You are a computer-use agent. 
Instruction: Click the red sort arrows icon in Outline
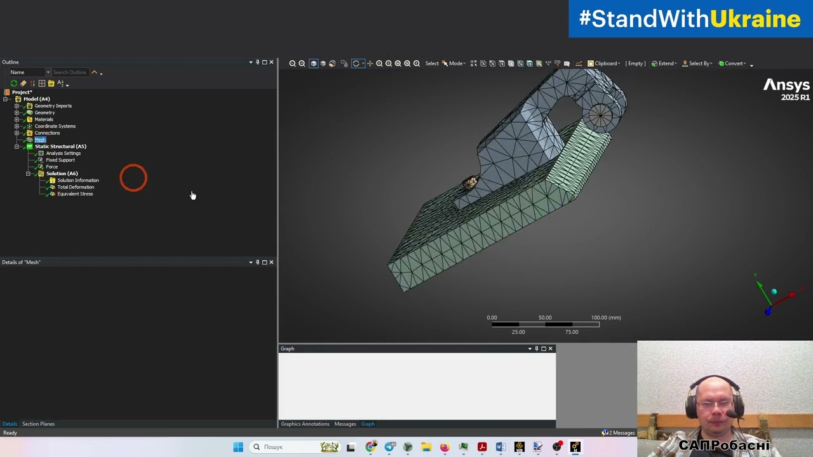[x=32, y=83]
